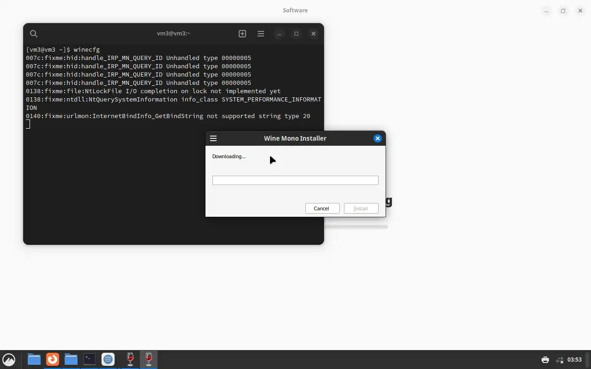Switch to the first Wine glass taskbar entry
The image size is (591, 369).
(130, 359)
